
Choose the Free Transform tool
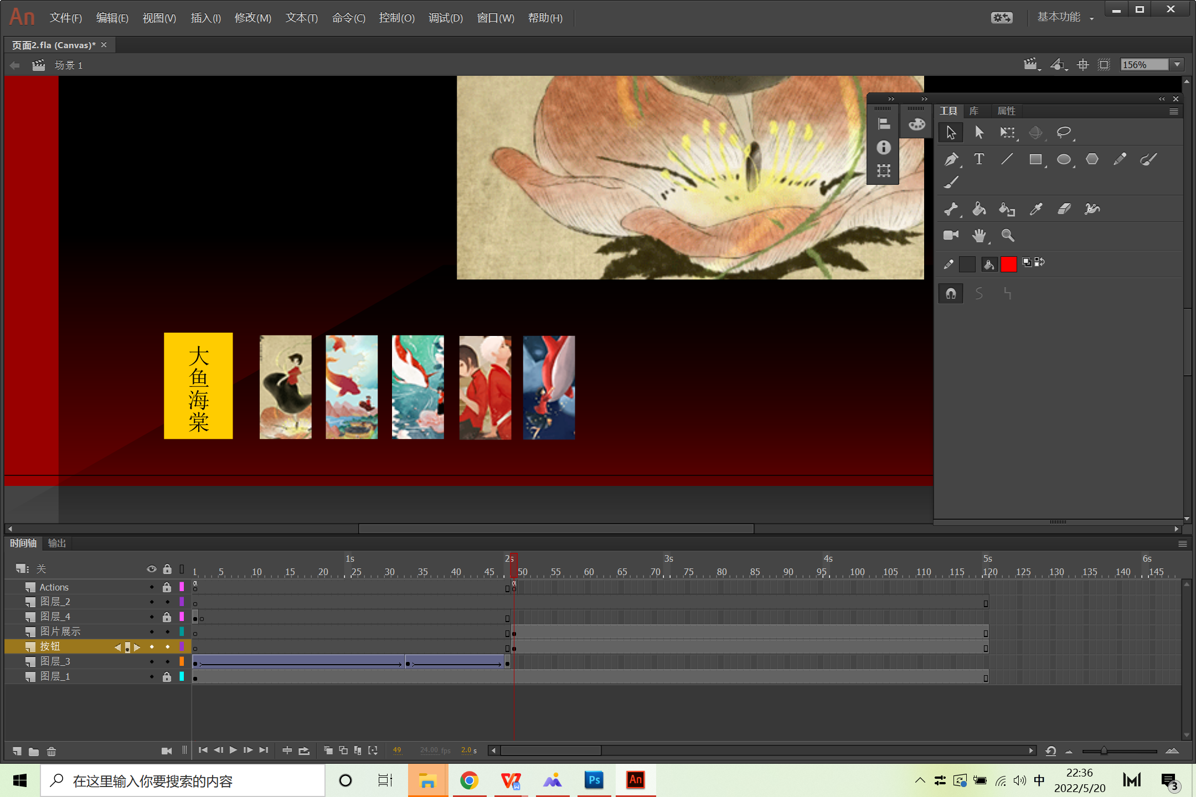[x=1007, y=132]
